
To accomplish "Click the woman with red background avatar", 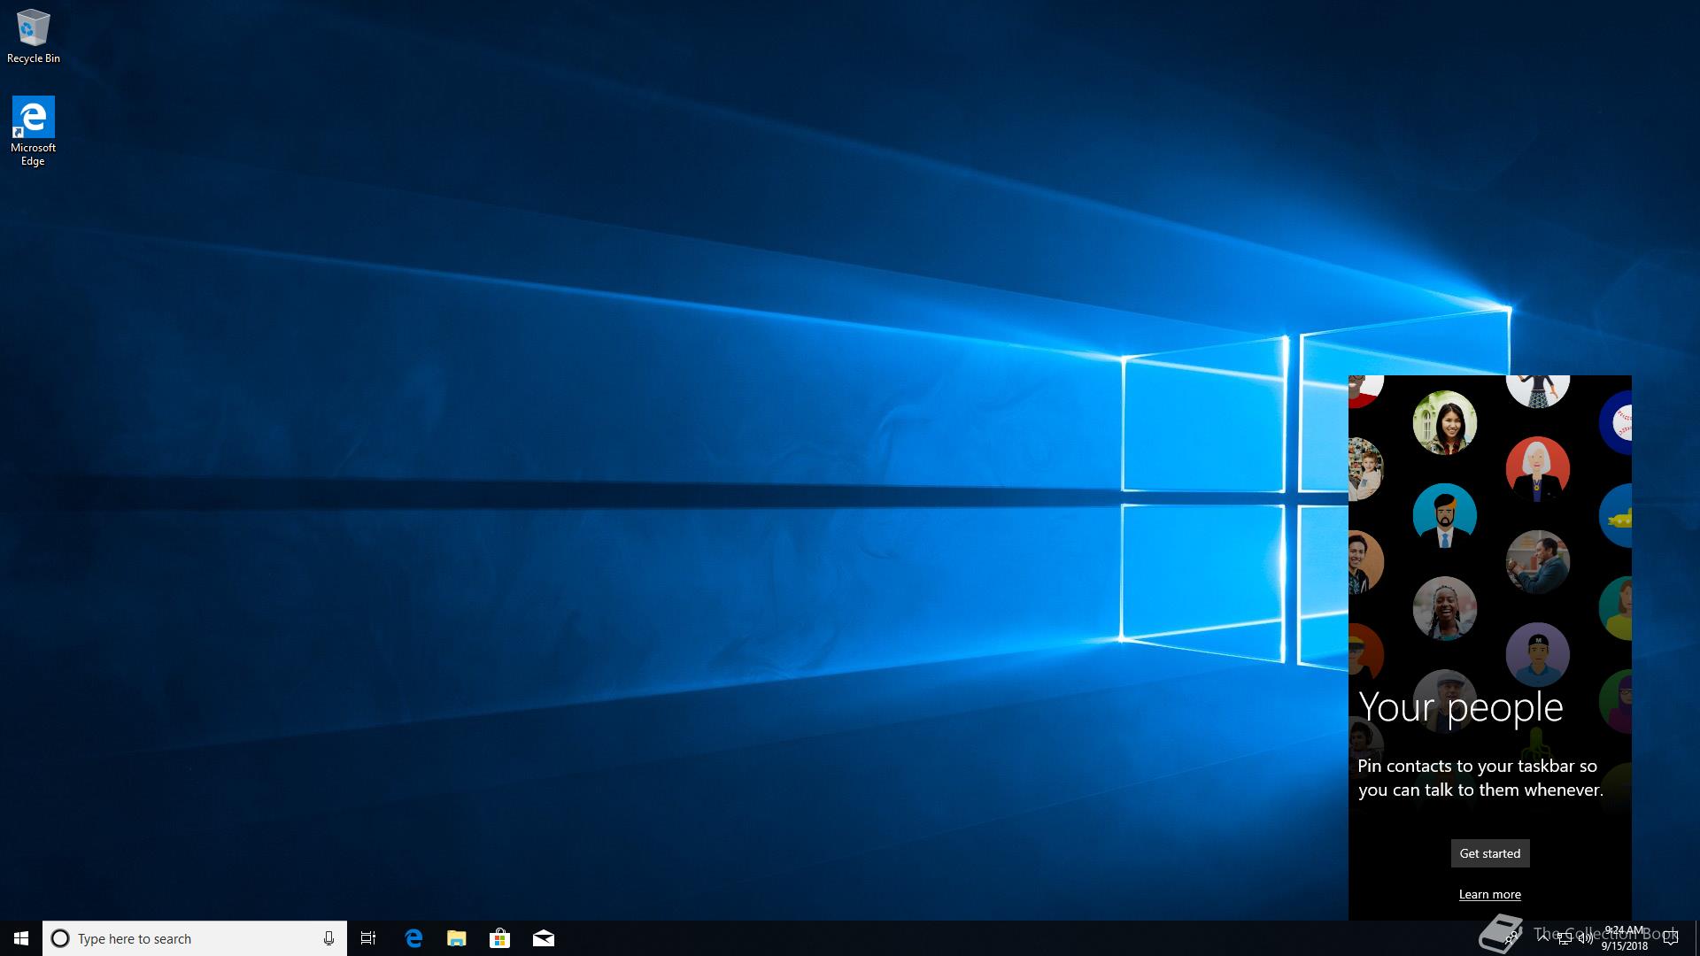I will [x=1537, y=467].
